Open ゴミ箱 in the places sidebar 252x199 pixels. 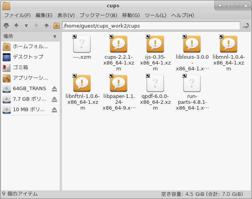(x=30, y=67)
